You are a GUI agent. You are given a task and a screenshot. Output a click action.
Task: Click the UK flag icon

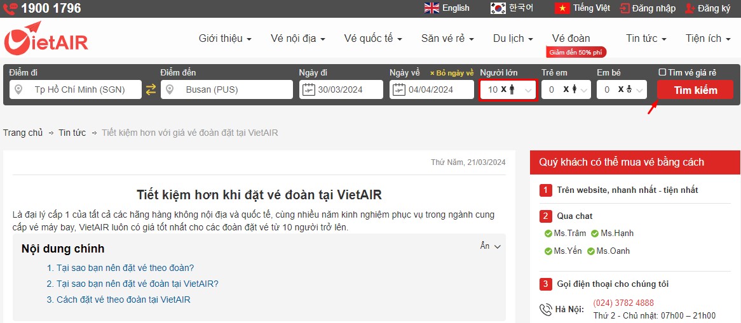pyautogui.click(x=432, y=8)
